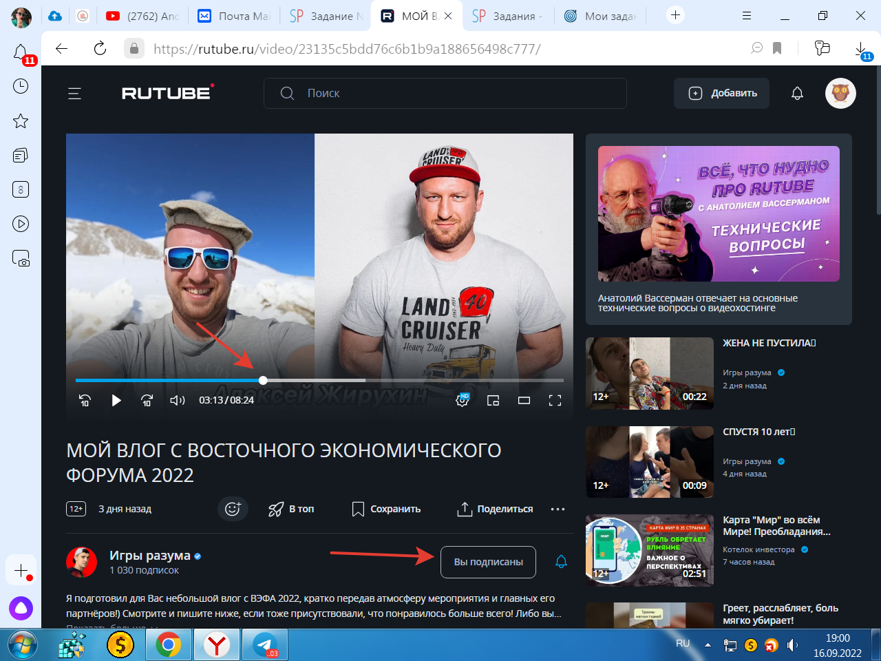The height and width of the screenshot is (661, 881).
Task: Open the emoji reaction button
Action: click(x=233, y=509)
